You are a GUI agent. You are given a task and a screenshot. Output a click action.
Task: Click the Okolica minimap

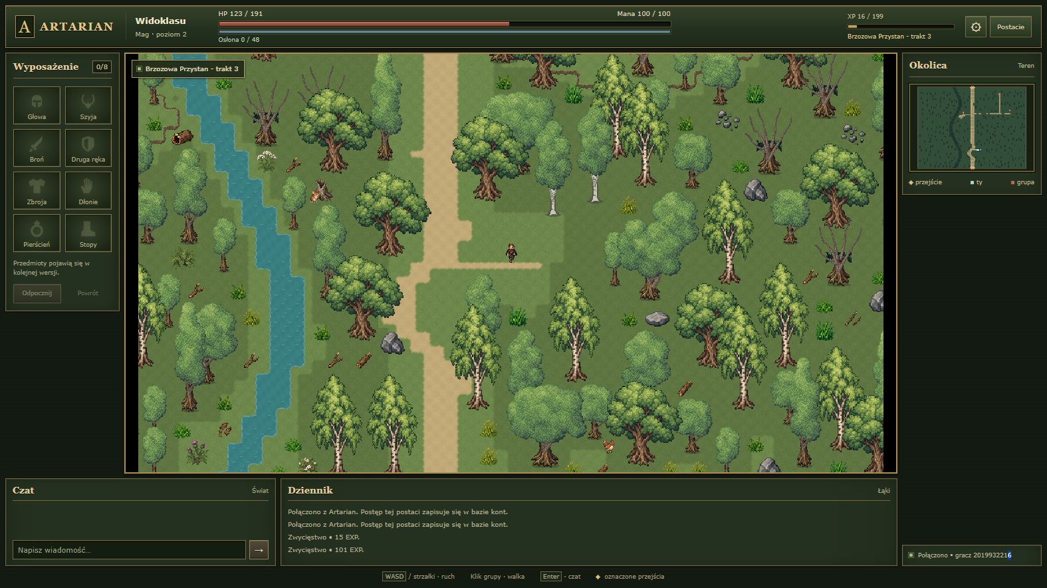click(972, 127)
